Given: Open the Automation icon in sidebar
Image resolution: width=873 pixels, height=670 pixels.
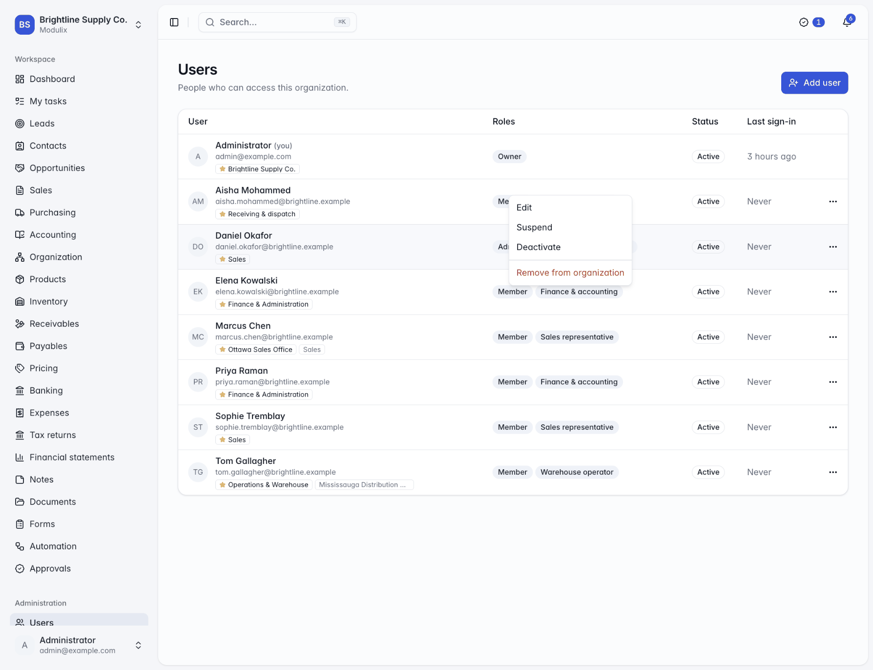Looking at the screenshot, I should (20, 546).
